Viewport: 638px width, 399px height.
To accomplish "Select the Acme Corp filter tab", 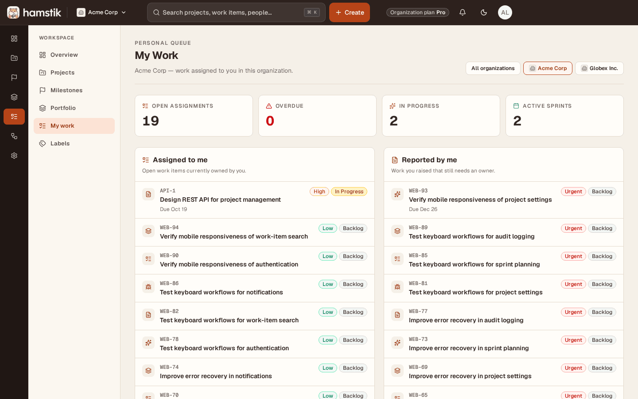I will (x=548, y=68).
